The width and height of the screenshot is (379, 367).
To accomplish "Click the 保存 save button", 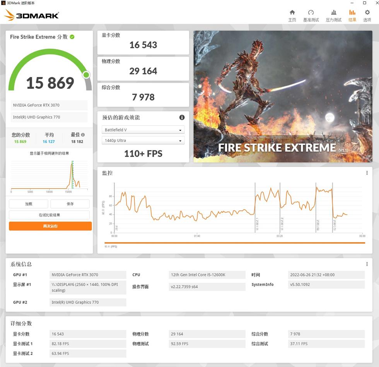I will 70,204.
